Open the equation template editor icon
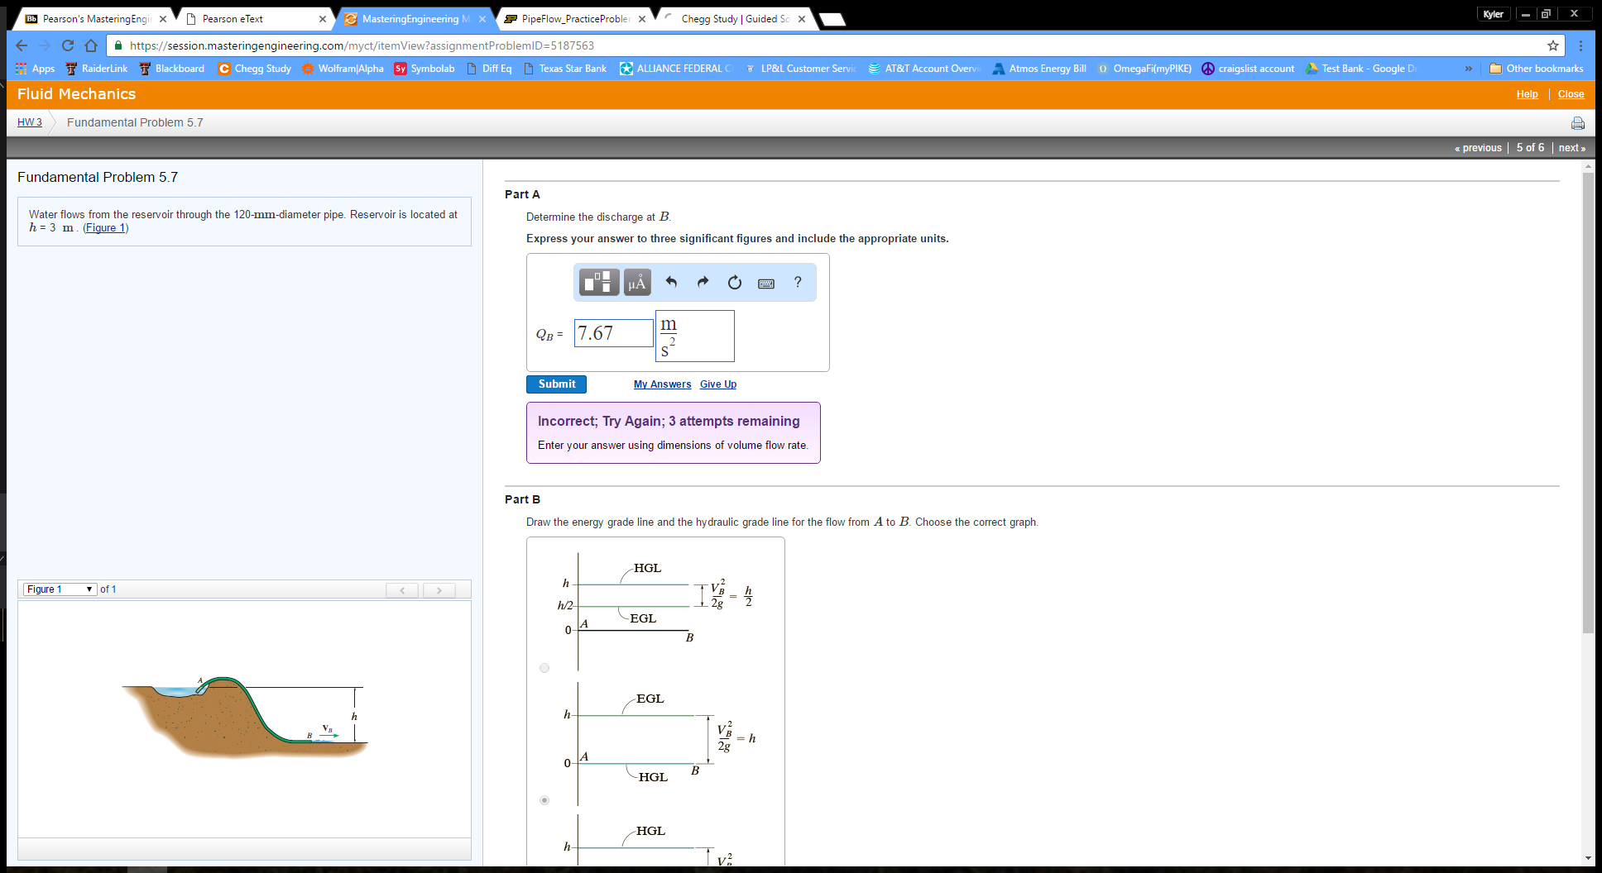Image resolution: width=1602 pixels, height=873 pixels. (597, 282)
